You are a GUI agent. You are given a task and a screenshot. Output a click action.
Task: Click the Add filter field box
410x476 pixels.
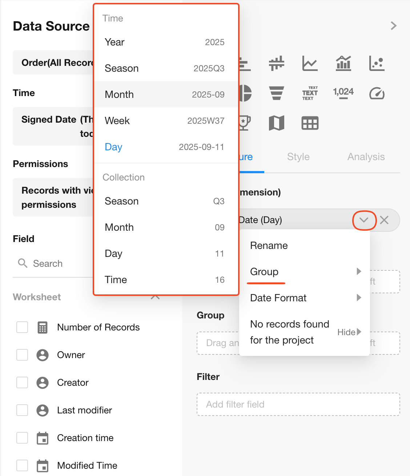pyautogui.click(x=298, y=404)
